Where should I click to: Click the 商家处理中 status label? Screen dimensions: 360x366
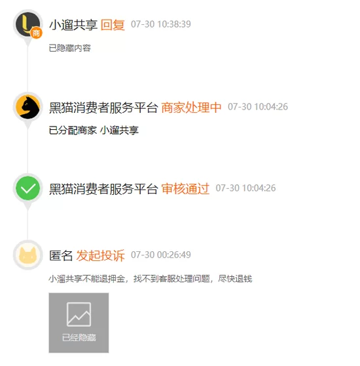(191, 108)
